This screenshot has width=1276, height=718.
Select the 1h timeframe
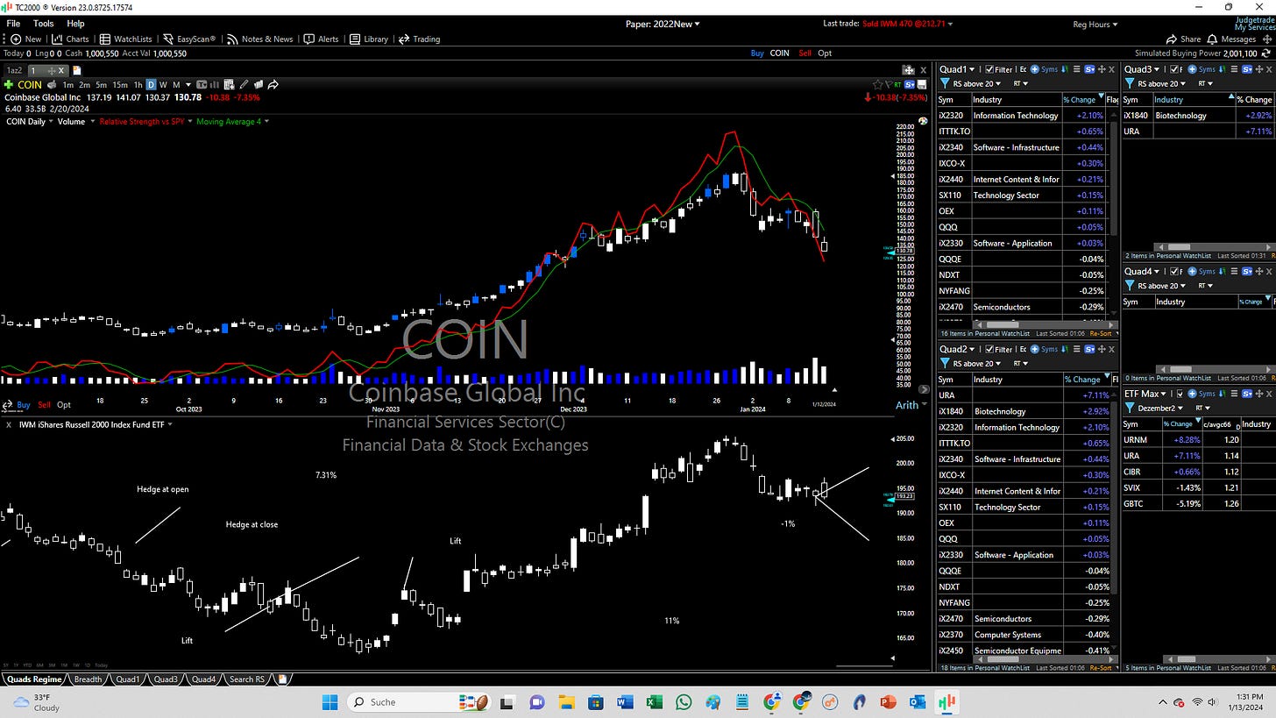click(138, 85)
